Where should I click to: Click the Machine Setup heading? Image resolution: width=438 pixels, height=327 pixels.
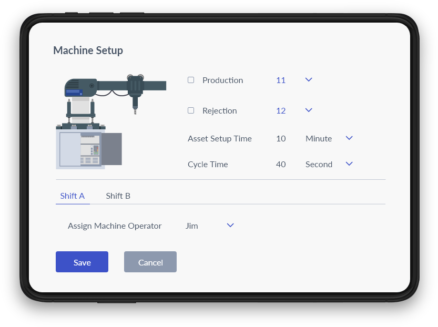click(88, 50)
